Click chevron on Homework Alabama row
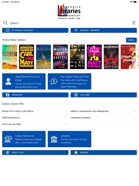Image resolution: width=139 pixels, height=186 pixels. click(134, 117)
